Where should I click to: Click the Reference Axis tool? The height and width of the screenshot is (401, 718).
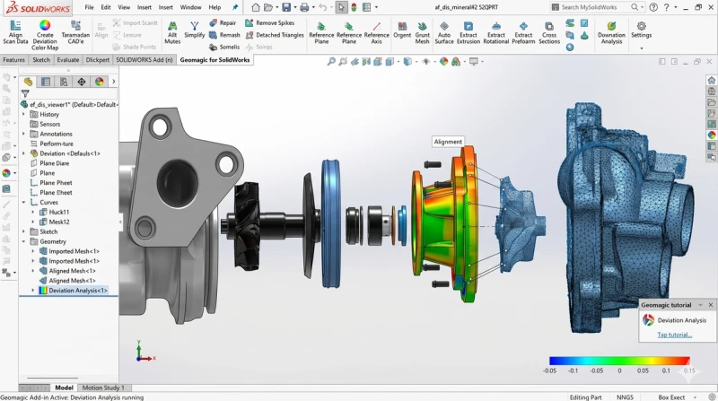tap(376, 32)
